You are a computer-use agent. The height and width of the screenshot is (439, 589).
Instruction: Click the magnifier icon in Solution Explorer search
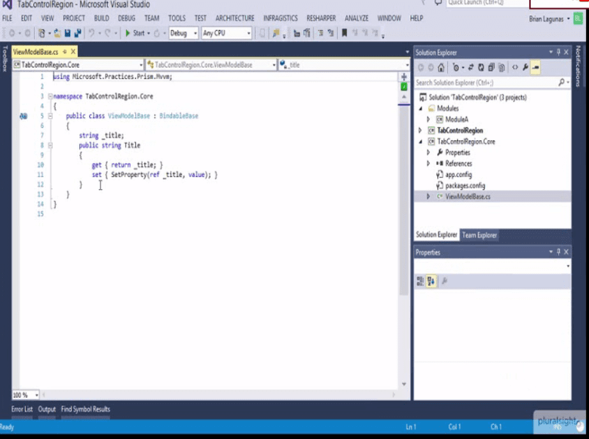pyautogui.click(x=561, y=82)
